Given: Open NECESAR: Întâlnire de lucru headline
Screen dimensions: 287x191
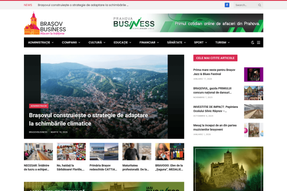Looking at the screenshot, I should click(x=37, y=167).
